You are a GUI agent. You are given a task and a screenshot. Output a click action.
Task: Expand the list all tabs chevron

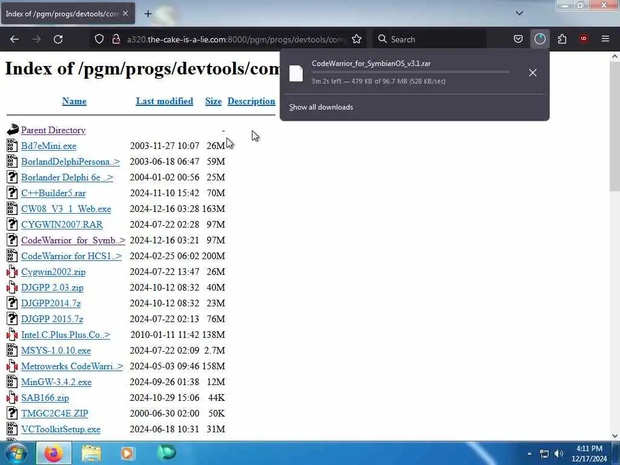tap(519, 13)
